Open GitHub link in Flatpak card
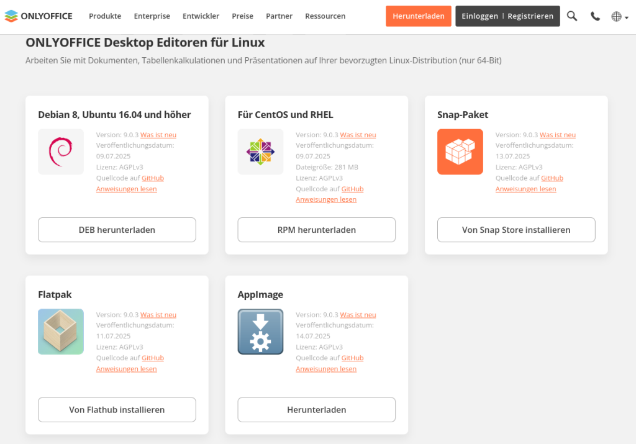 (153, 358)
